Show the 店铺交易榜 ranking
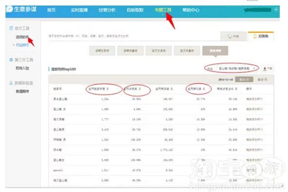 pos(102,51)
